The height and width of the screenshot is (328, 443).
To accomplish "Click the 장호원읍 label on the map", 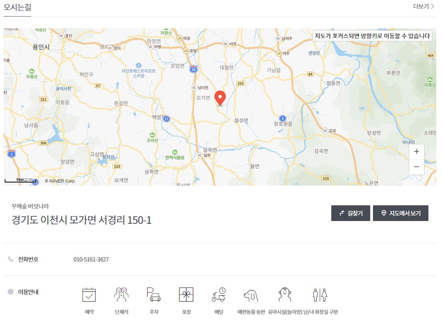I will 283,124.
